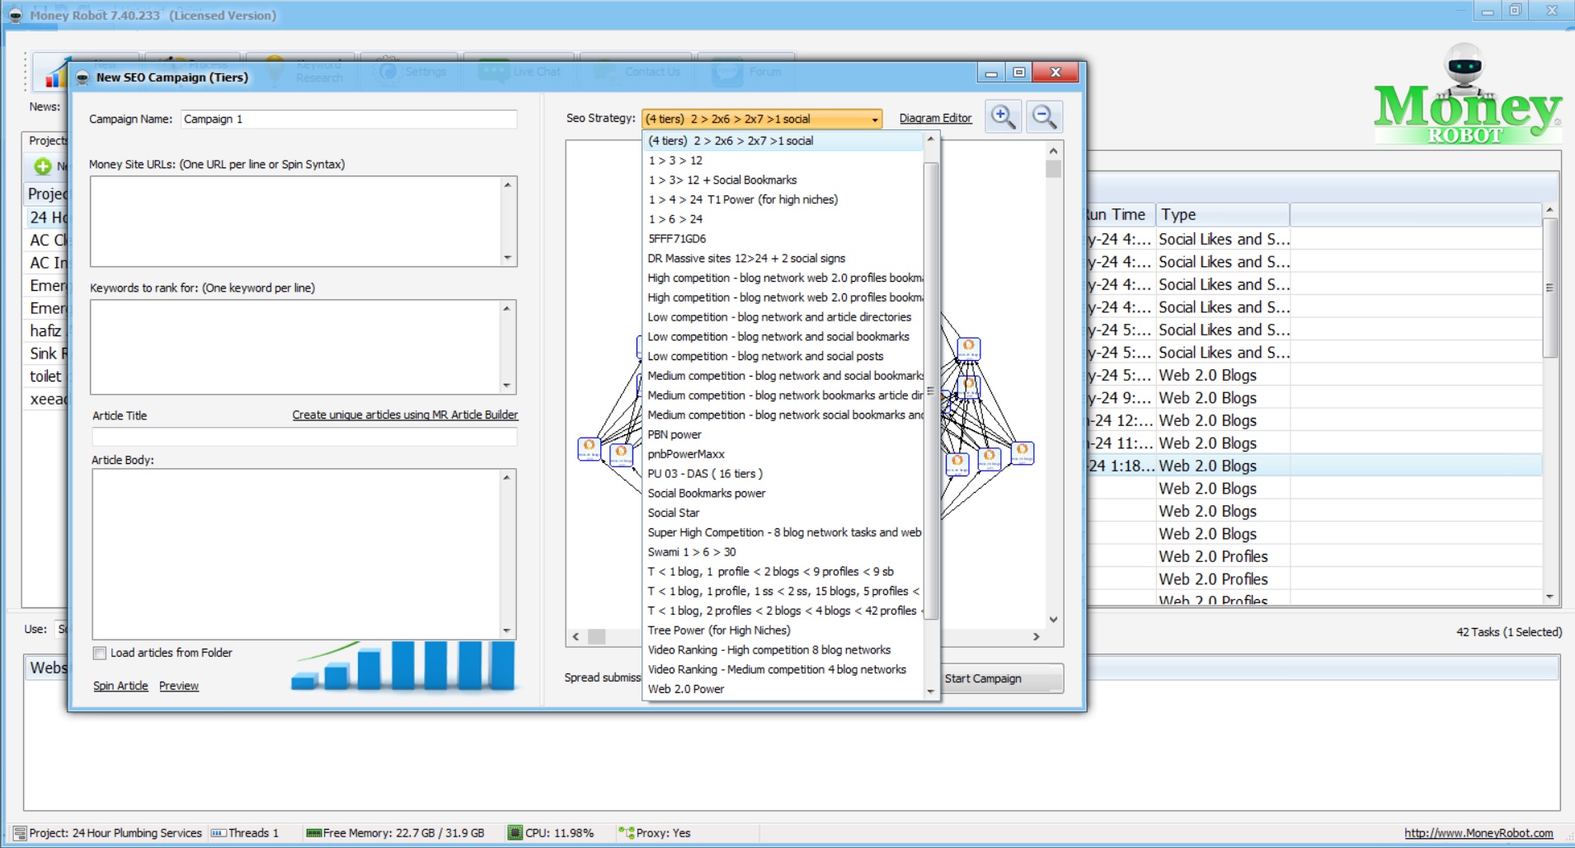The image size is (1575, 848).
Task: Select 'PBN power' strategy option
Action: pos(783,434)
